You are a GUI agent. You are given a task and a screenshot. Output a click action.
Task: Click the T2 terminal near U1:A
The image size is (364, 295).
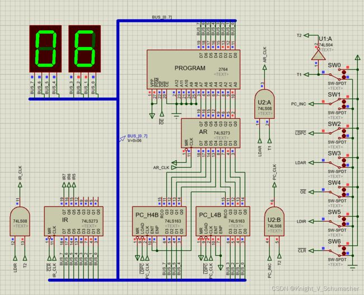click(x=306, y=35)
